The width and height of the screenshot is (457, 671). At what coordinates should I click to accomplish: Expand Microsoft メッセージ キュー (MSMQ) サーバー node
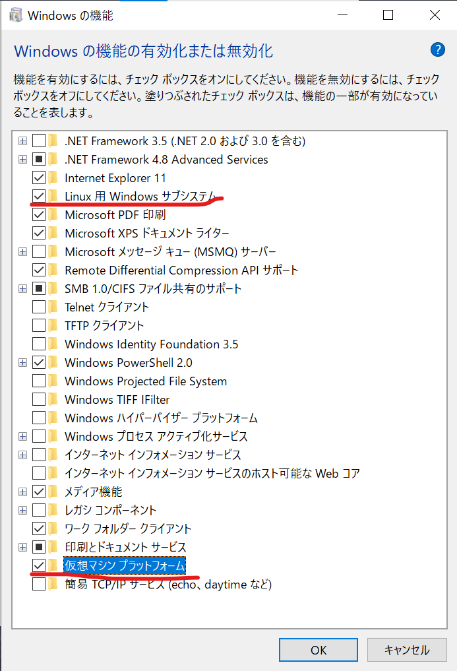(x=22, y=251)
